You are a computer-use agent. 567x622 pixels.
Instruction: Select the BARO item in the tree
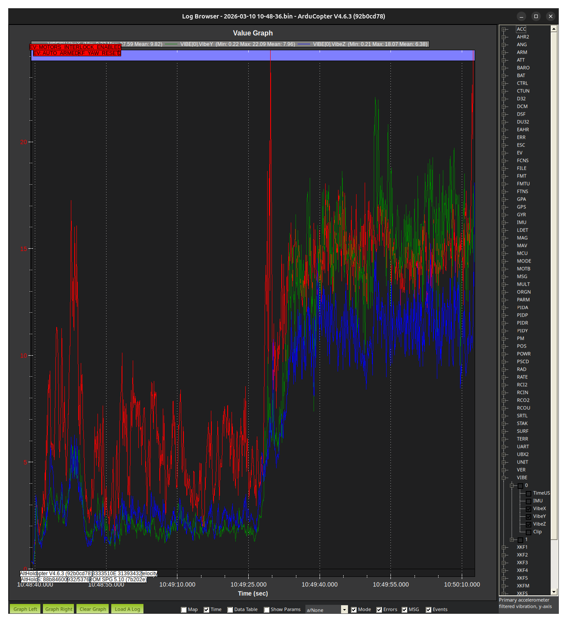523,68
